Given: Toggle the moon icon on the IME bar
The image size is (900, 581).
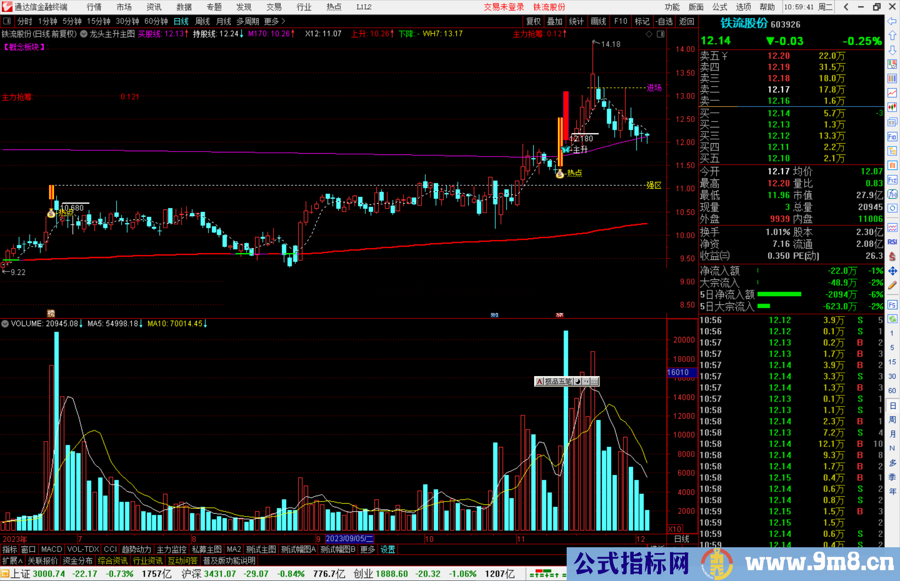Looking at the screenshot, I should point(578,382).
